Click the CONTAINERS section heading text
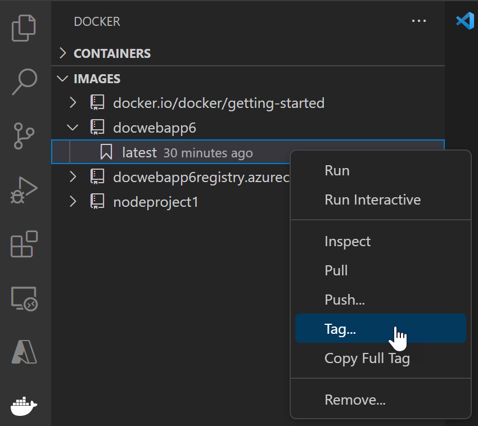478x426 pixels. [x=112, y=53]
